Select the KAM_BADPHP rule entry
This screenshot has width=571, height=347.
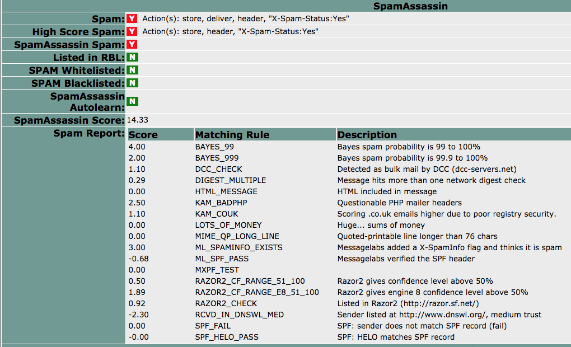pyautogui.click(x=221, y=203)
